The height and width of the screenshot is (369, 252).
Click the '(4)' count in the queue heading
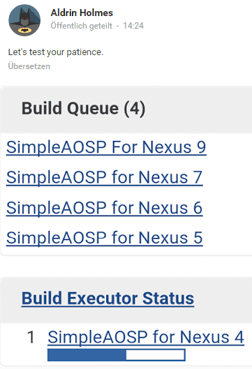[135, 109]
